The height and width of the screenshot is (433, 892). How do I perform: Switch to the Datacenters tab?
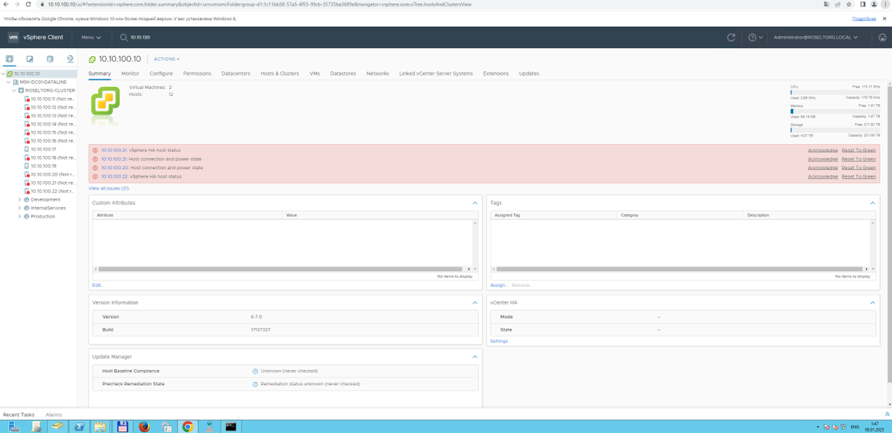[236, 74]
